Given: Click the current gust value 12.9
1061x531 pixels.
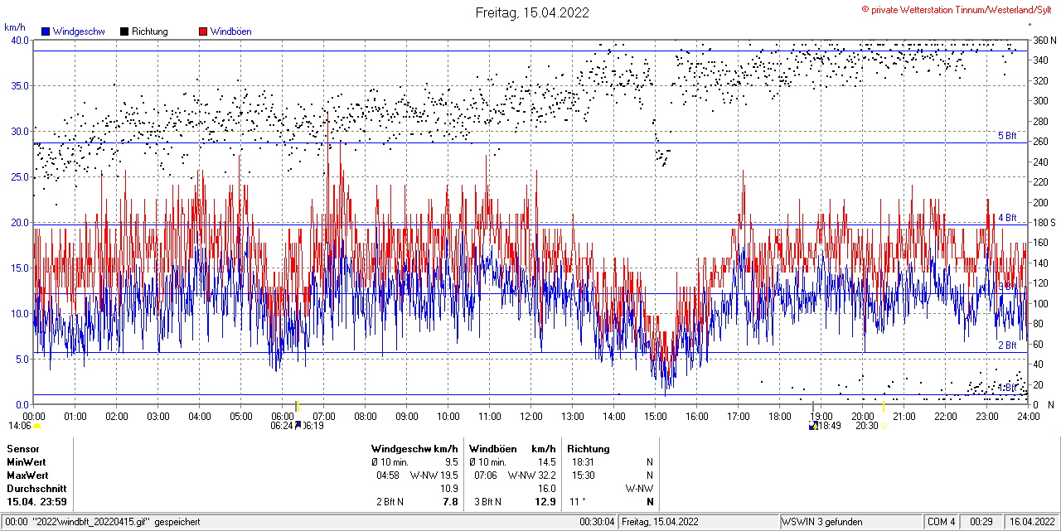Looking at the screenshot, I should (545, 501).
